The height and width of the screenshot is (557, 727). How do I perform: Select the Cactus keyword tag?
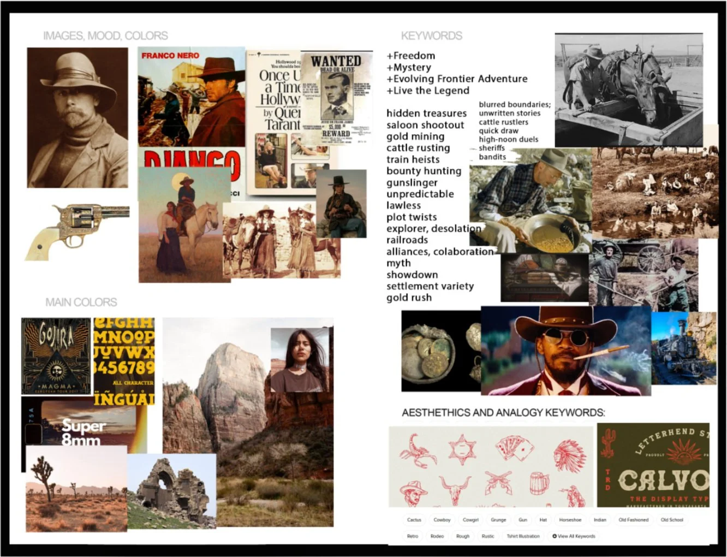[x=414, y=520]
